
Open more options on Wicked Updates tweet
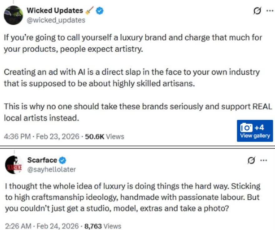(x=269, y=11)
